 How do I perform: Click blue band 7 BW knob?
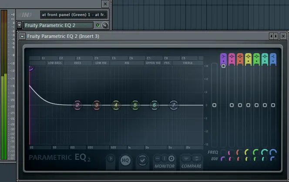273,159
